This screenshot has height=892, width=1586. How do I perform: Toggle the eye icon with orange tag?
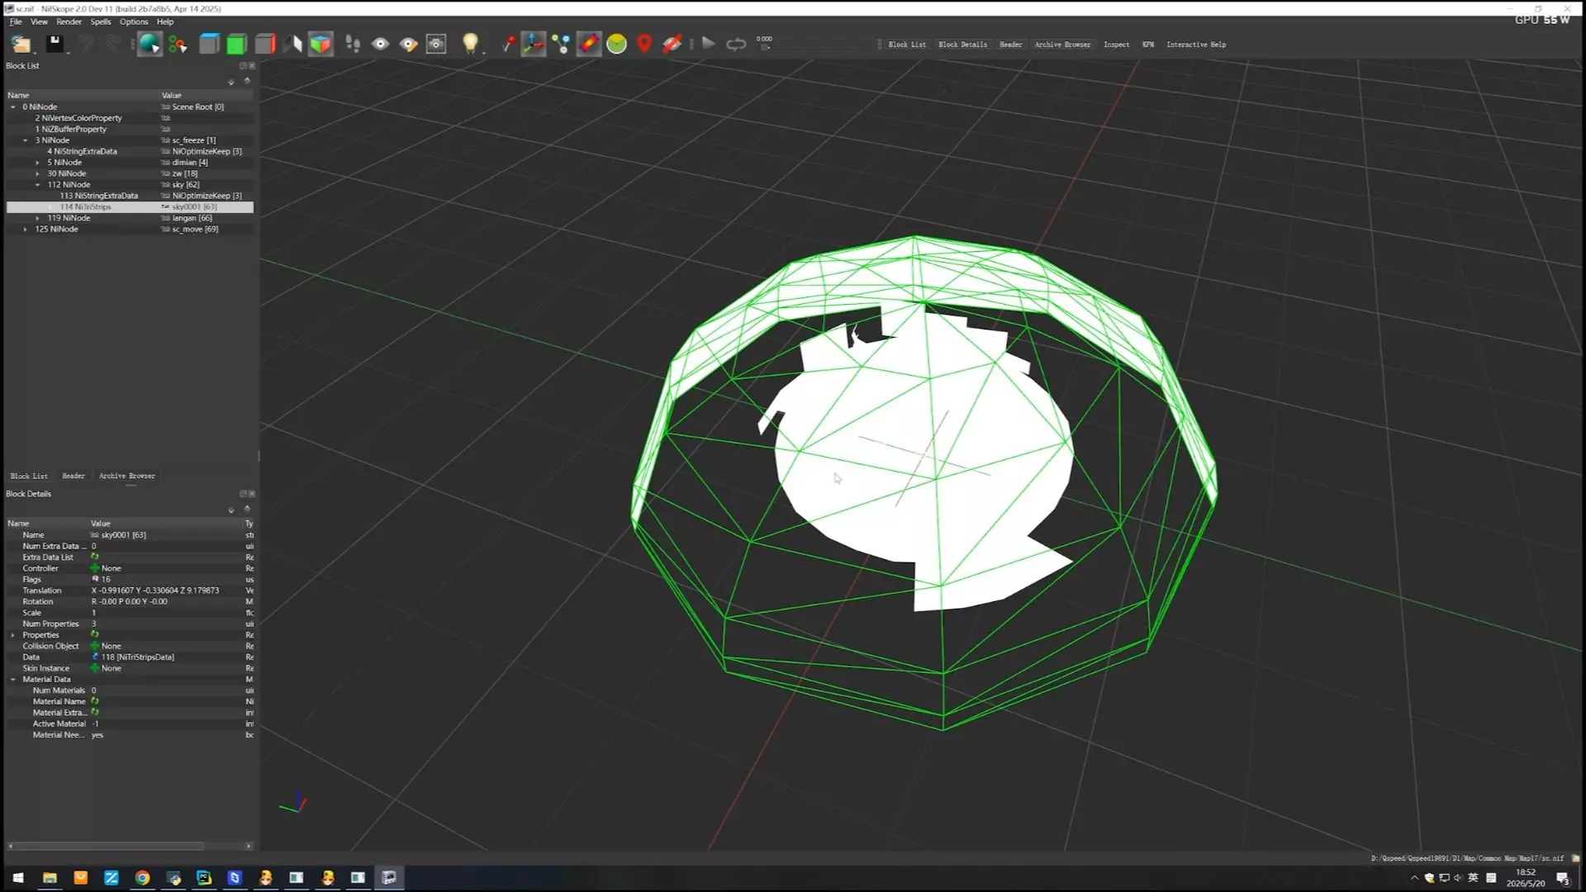coord(408,44)
